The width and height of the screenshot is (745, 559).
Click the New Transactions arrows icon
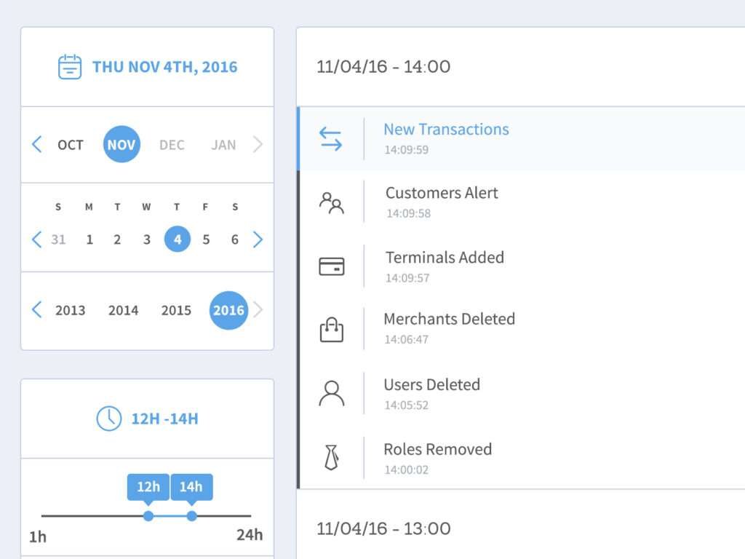(332, 138)
